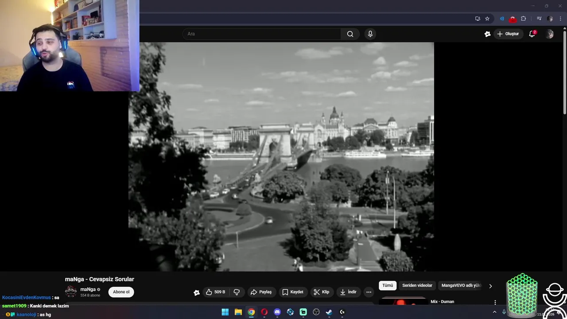Click the maNga channel avatar
Viewport: 567px width, 319px height.
pyautogui.click(x=71, y=292)
